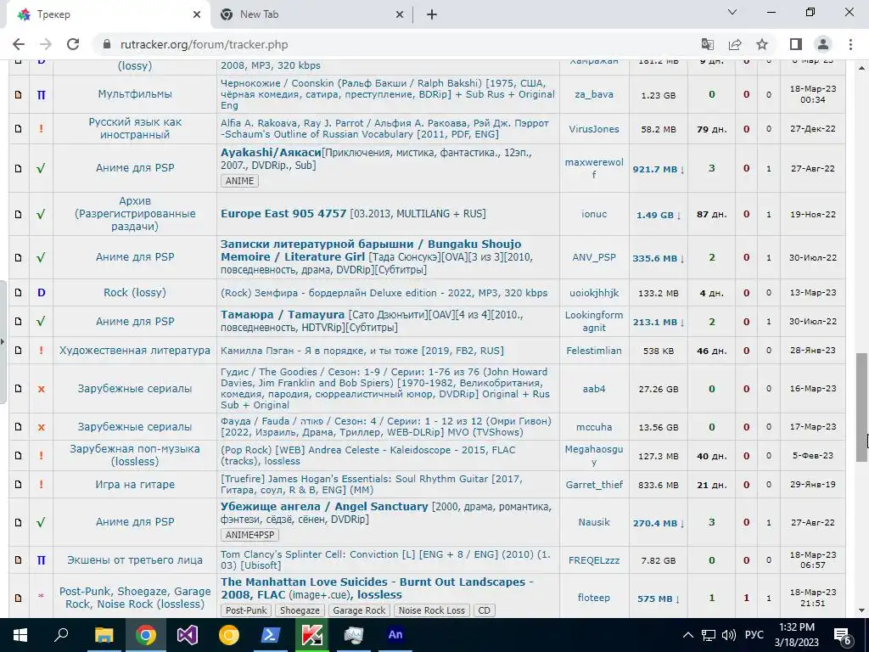Open Русский язык как иностранный category
Image resolution: width=869 pixels, height=652 pixels.
click(x=135, y=128)
